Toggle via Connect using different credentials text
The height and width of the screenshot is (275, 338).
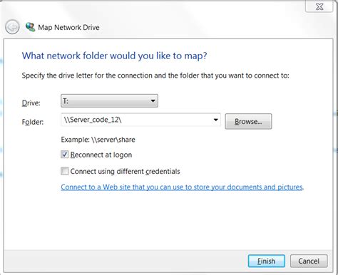(x=125, y=171)
